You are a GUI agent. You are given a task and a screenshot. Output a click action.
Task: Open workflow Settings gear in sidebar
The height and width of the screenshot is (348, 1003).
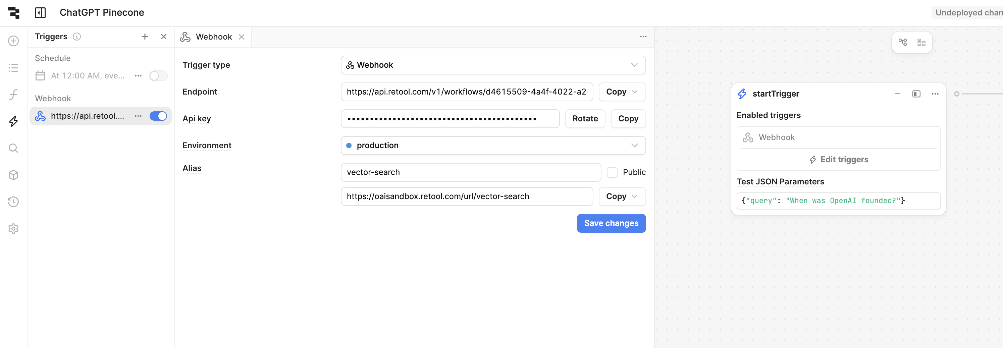coord(13,229)
